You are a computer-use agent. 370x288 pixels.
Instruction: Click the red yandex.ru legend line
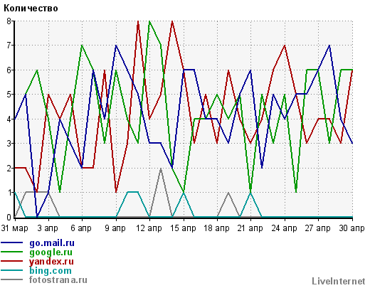(x=12, y=261)
